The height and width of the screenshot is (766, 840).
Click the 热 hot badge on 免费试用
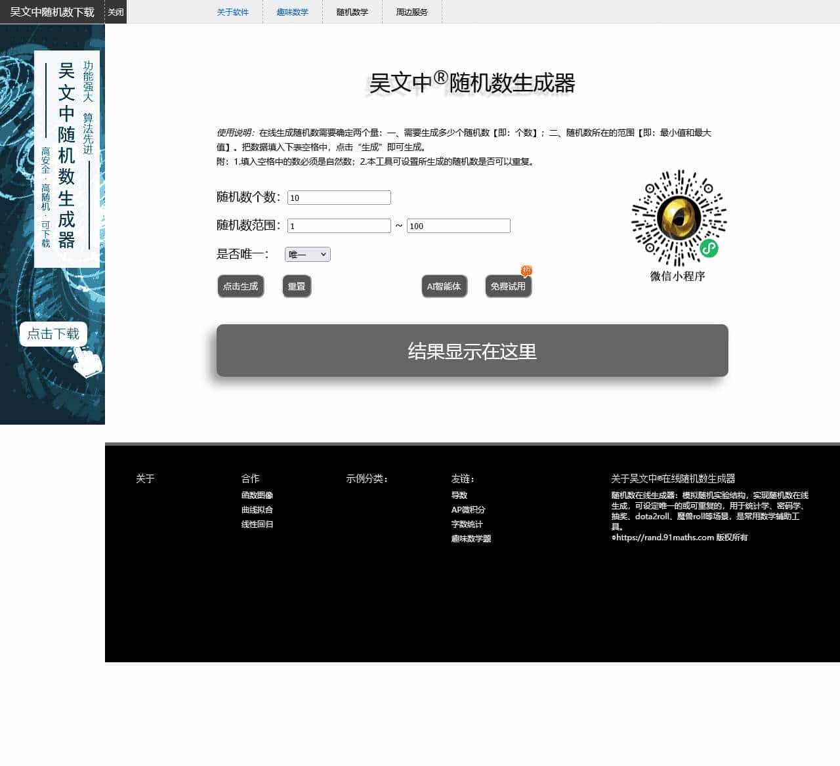point(527,270)
